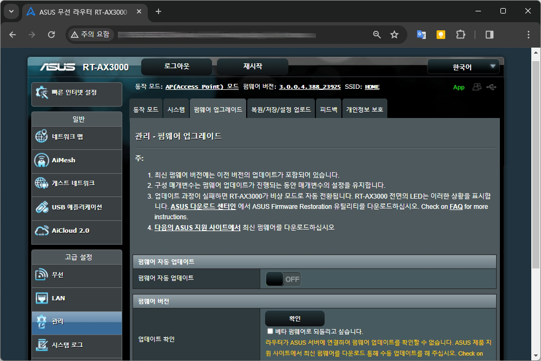This screenshot has height=361, width=541.
Task: Open 시스템 로그 in the sidebar
Action: coord(77,345)
